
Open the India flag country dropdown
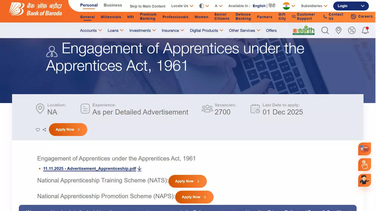pyautogui.click(x=289, y=6)
